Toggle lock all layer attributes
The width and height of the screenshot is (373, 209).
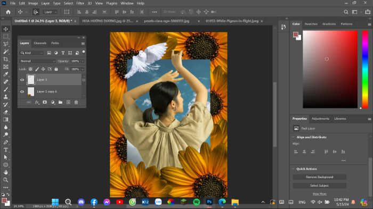click(56, 69)
